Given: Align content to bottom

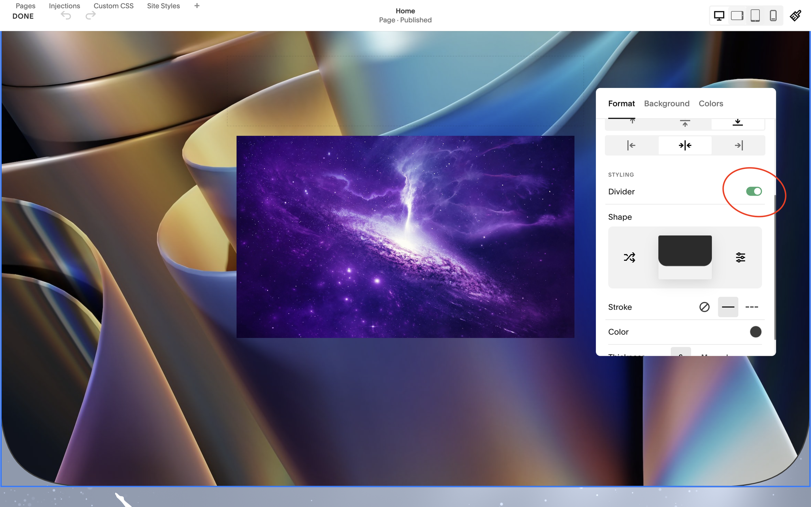Looking at the screenshot, I should tap(738, 122).
